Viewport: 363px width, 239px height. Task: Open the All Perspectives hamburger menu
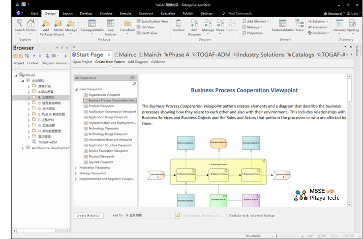coord(132,78)
